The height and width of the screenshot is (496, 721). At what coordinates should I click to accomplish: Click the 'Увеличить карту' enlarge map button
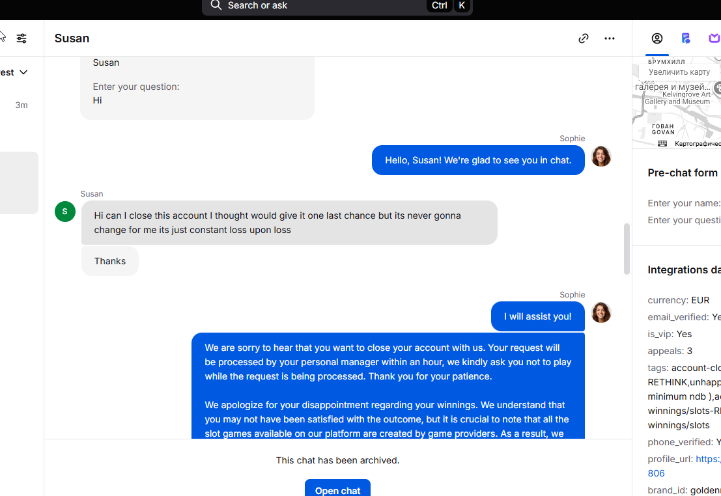[x=679, y=72]
